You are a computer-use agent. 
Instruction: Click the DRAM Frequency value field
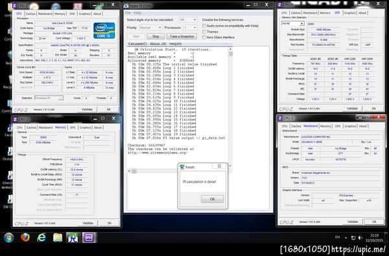pos(77,159)
